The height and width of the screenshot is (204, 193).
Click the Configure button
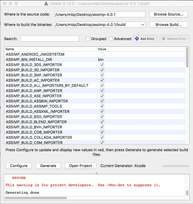(19, 166)
